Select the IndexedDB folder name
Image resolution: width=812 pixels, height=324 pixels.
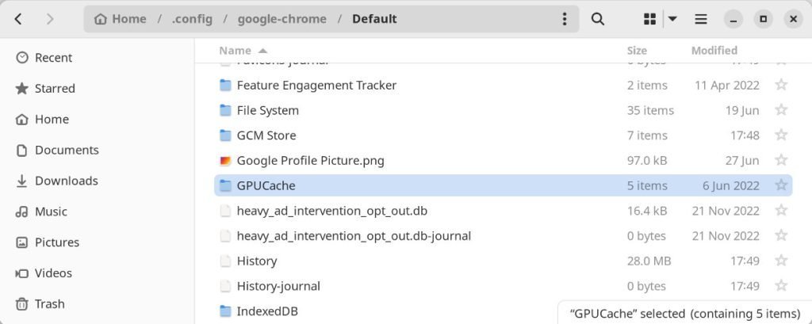tap(267, 311)
